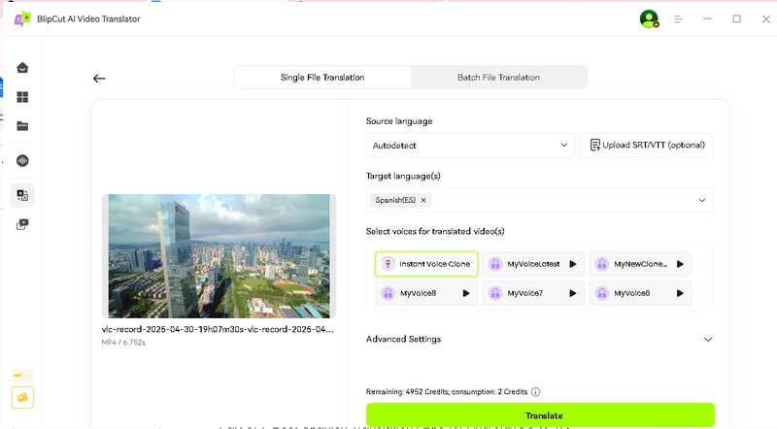Open the Source language Autodetect dropdown
Viewport: 777px width, 429px height.
coord(471,146)
